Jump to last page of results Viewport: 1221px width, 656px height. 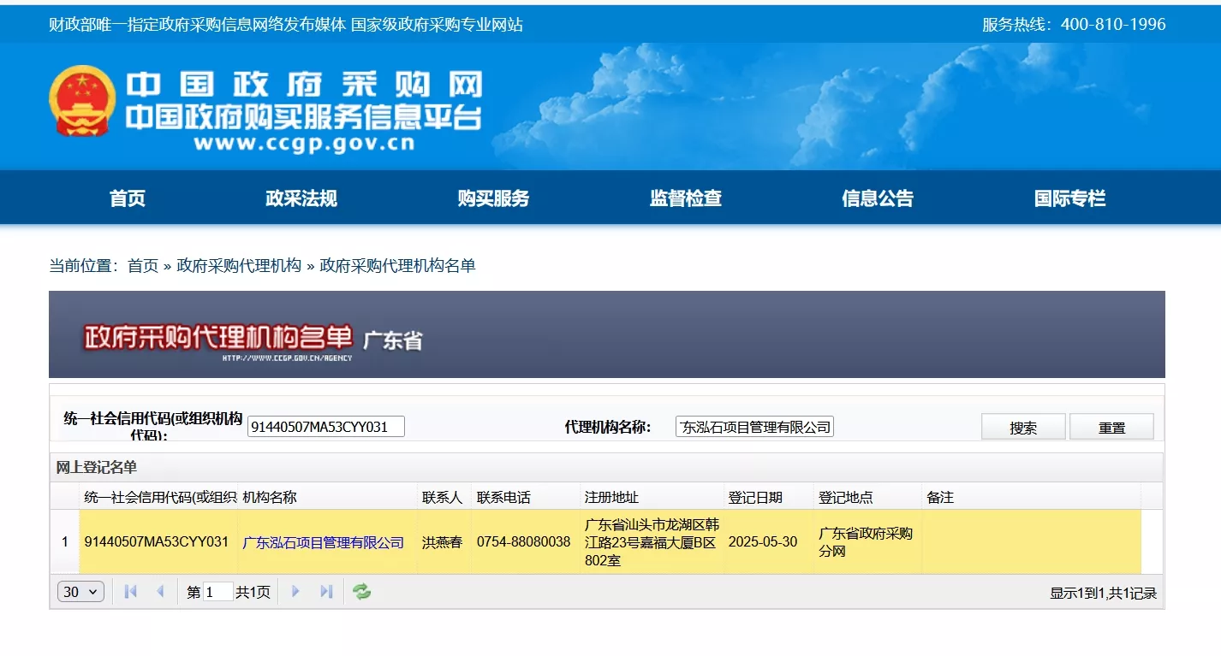(x=326, y=592)
